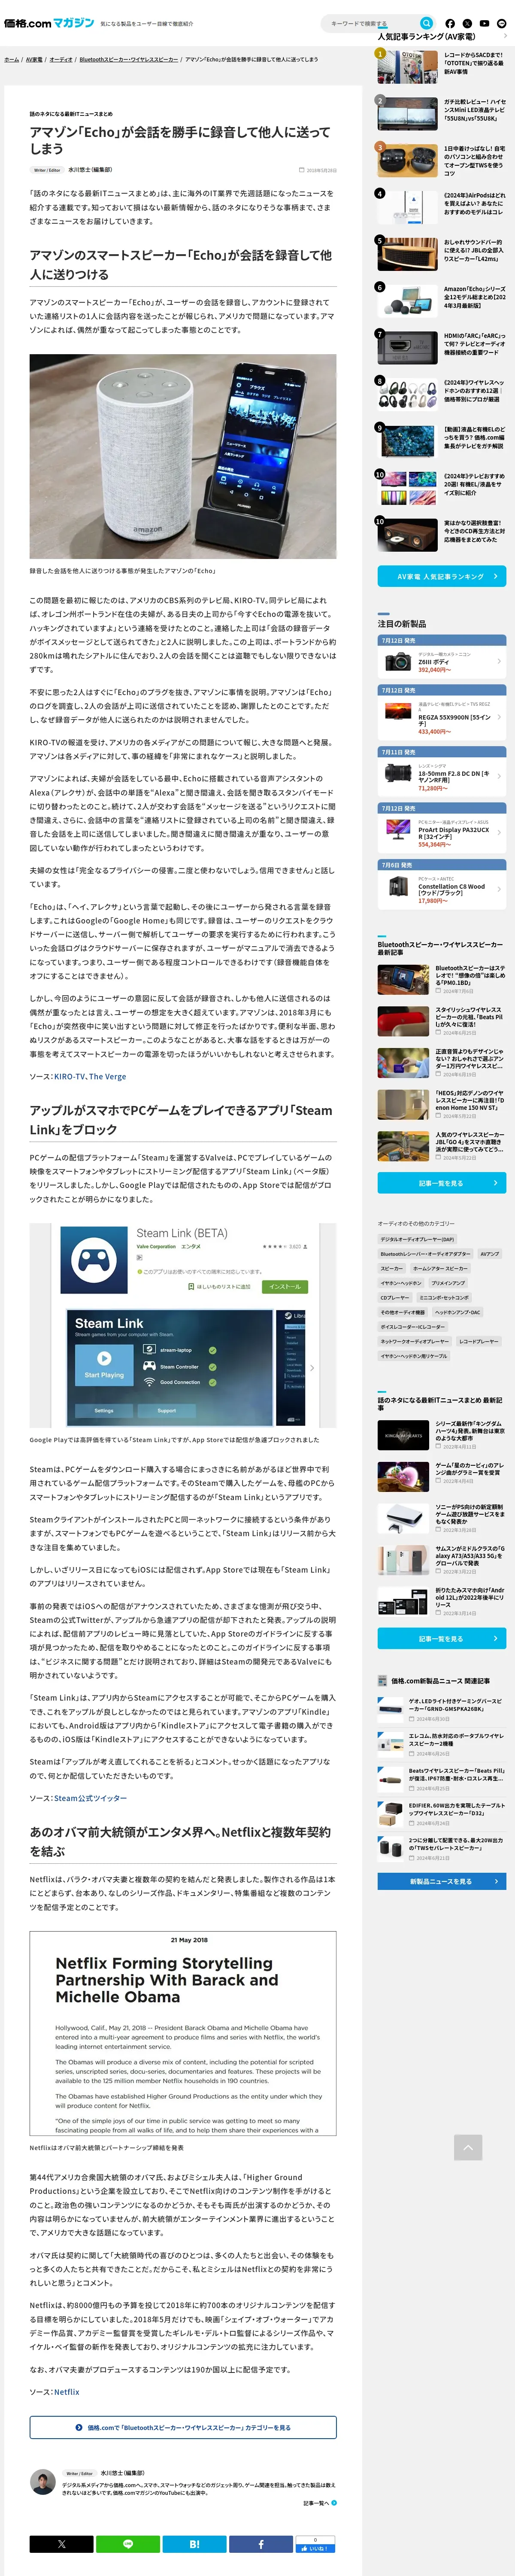Click 記事一覧を見る button under Bluetoothスピーカー articles
Viewport: 515px width, 2576px height.
coord(441,1183)
